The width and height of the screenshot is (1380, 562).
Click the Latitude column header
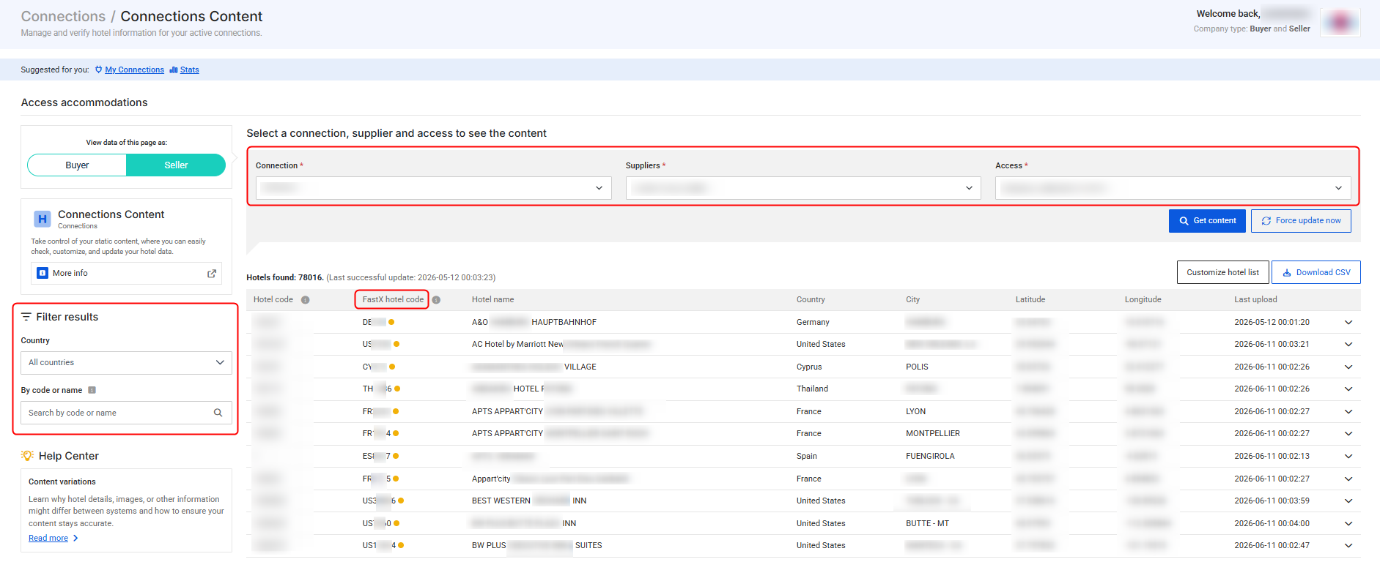pos(1030,300)
